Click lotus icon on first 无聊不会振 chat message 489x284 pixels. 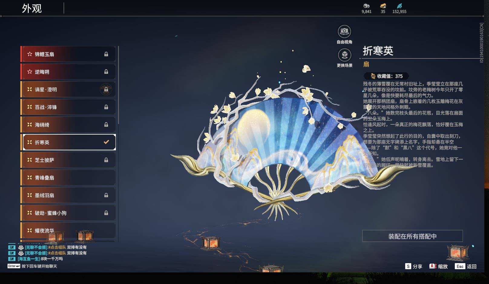[x=21, y=247]
